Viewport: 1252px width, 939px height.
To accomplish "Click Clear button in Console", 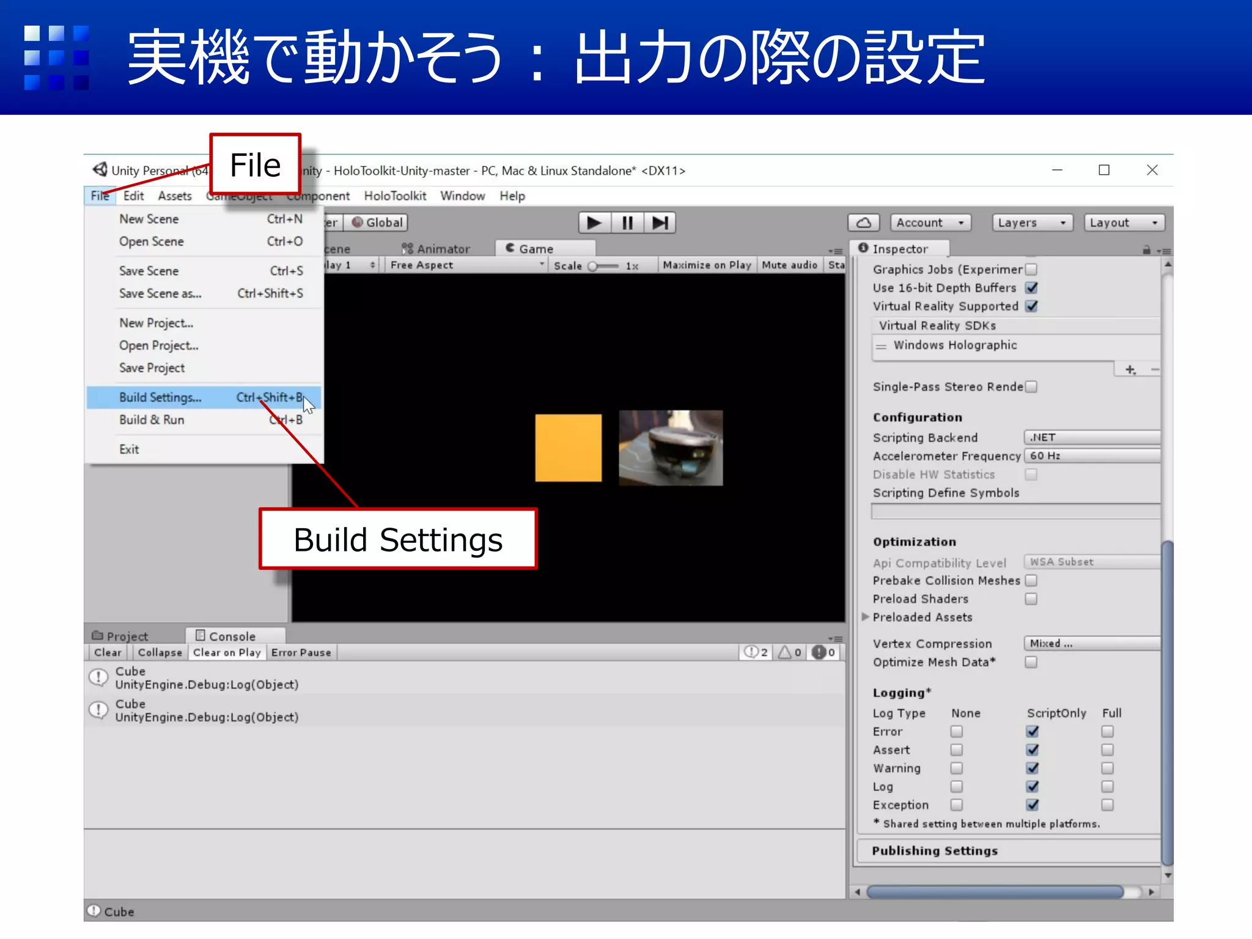I will click(x=108, y=652).
